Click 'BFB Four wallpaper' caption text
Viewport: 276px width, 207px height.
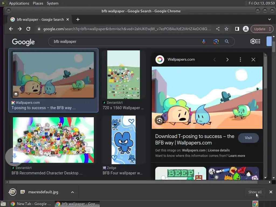[123, 173]
